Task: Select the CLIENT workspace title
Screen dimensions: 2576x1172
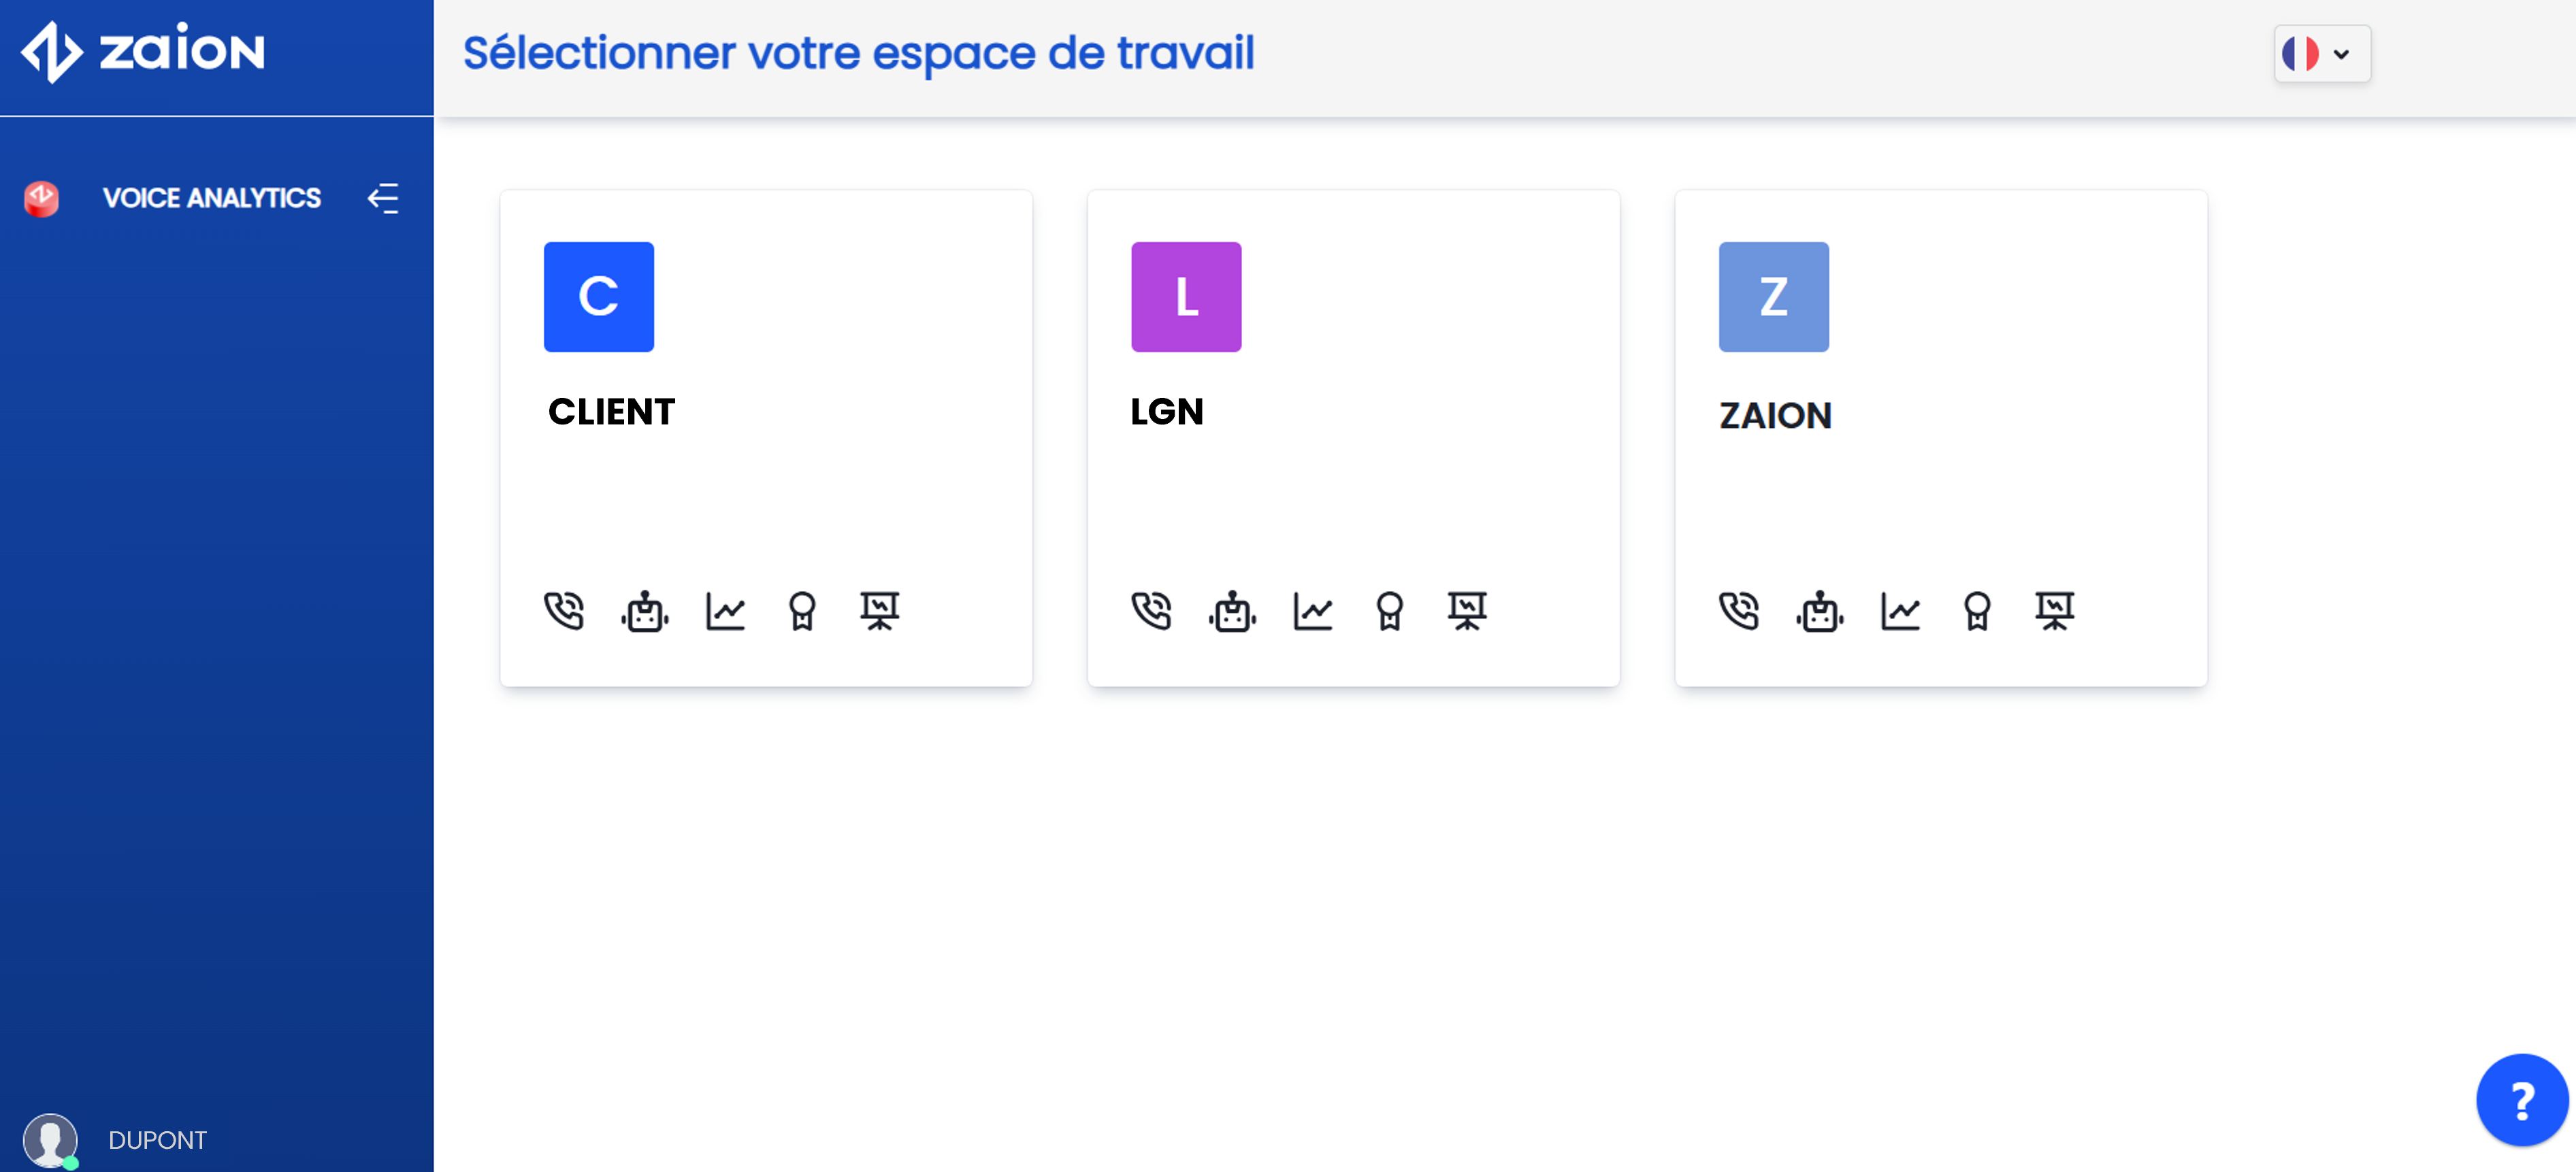Action: coord(611,412)
